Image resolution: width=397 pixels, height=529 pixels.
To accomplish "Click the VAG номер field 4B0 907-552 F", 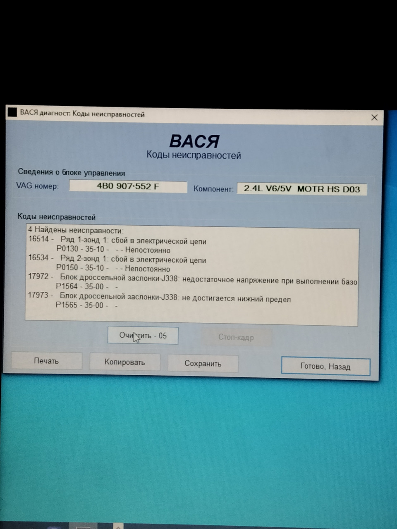I will coord(128,186).
